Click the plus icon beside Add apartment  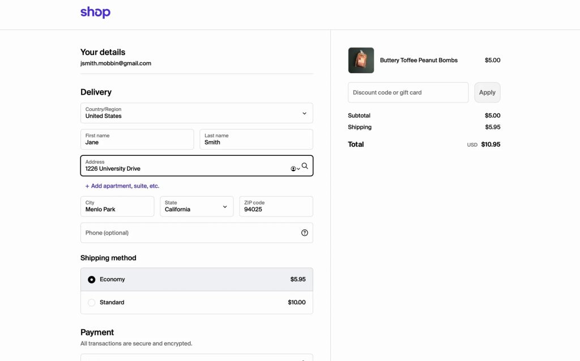(x=87, y=186)
